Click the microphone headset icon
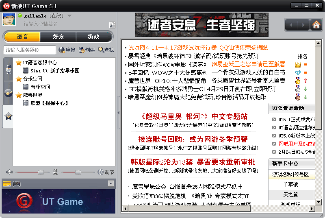This screenshot has width=325, height=218. tap(55, 172)
